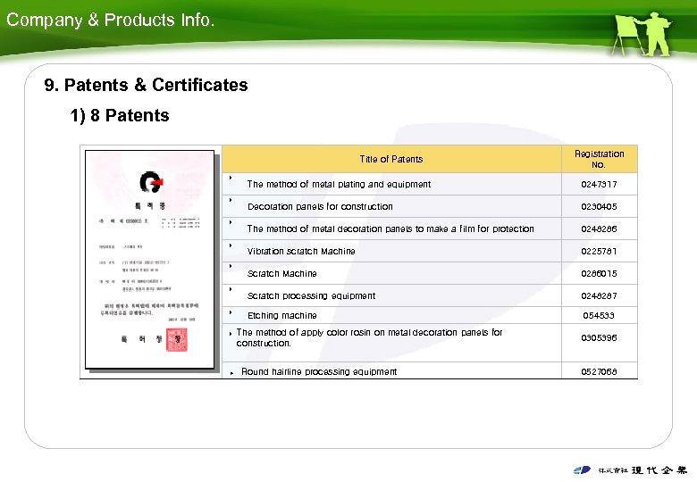Click registration number 0247317
The height and width of the screenshot is (482, 697).
pyautogui.click(x=599, y=184)
